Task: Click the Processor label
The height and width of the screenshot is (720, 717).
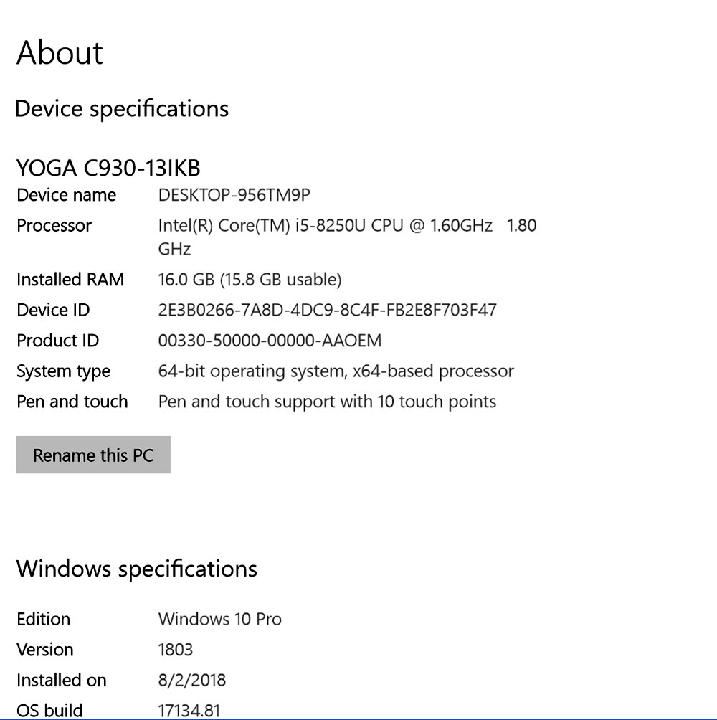Action: (x=54, y=225)
